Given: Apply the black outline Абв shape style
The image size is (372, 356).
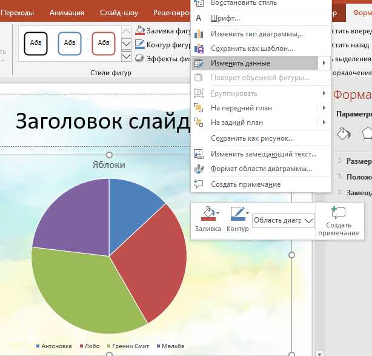Looking at the screenshot, I should click(x=36, y=44).
